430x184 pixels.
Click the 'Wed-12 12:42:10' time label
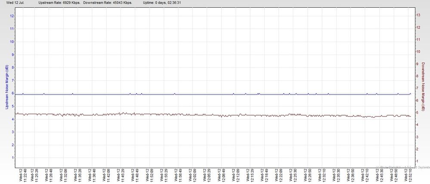click(x=365, y=175)
